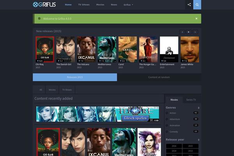The image size is (234, 156).
Task: Click the Comedy genre count badge
Action: click(196, 131)
